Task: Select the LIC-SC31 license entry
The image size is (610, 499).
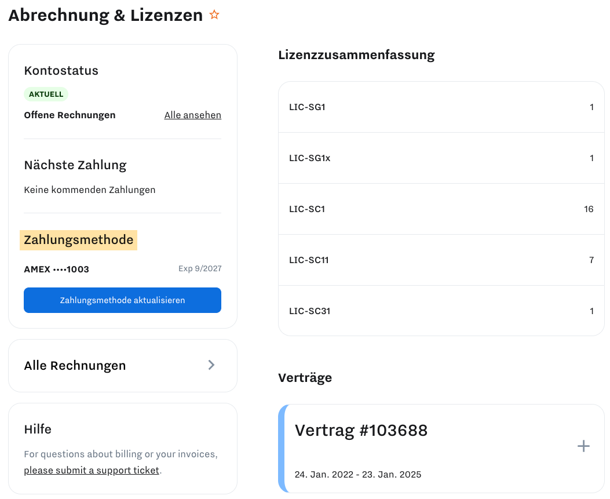Action: click(441, 311)
